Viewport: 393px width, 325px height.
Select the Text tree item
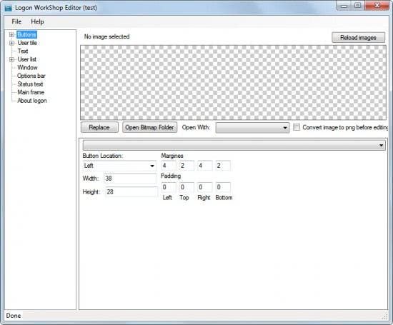(x=23, y=51)
